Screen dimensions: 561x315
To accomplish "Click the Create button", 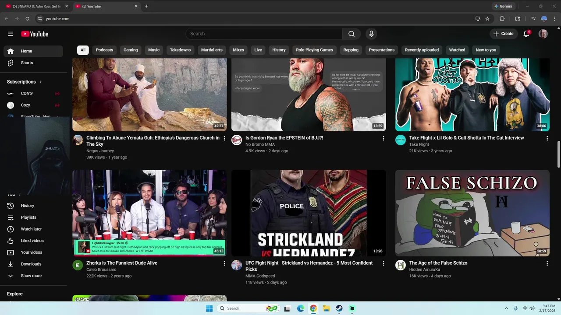I will click(x=503, y=34).
